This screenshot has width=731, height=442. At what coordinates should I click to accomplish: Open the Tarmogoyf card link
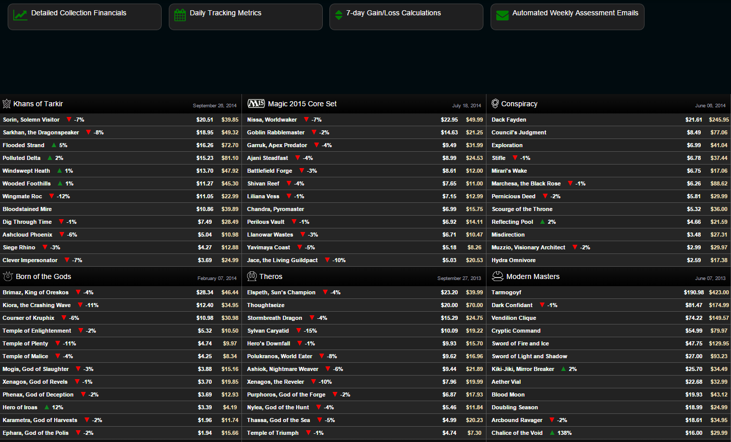(506, 292)
